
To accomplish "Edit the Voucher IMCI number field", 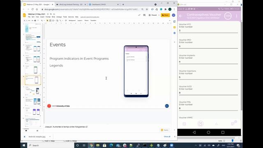I will pyautogui.click(x=208, y=46).
